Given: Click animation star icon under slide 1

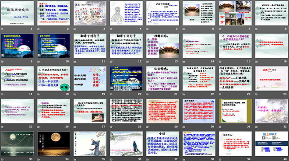Looking at the screenshot, I should (2, 29).
